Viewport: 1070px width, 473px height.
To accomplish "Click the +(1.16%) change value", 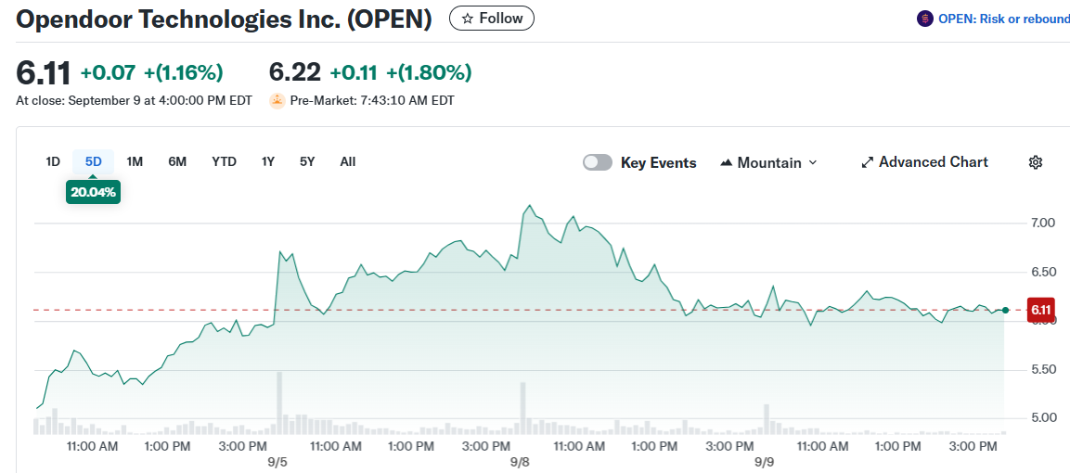I will 182,72.
